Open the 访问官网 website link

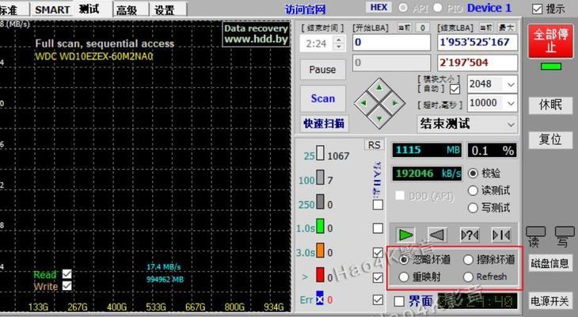pyautogui.click(x=305, y=10)
